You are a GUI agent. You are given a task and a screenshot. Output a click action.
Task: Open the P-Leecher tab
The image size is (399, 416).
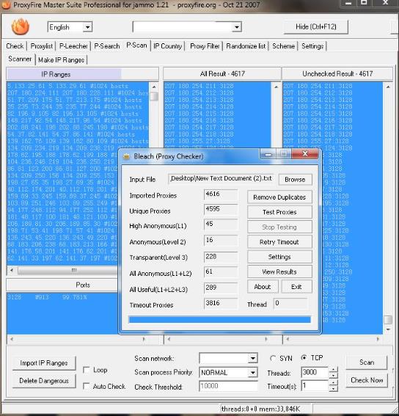pyautogui.click(x=73, y=46)
